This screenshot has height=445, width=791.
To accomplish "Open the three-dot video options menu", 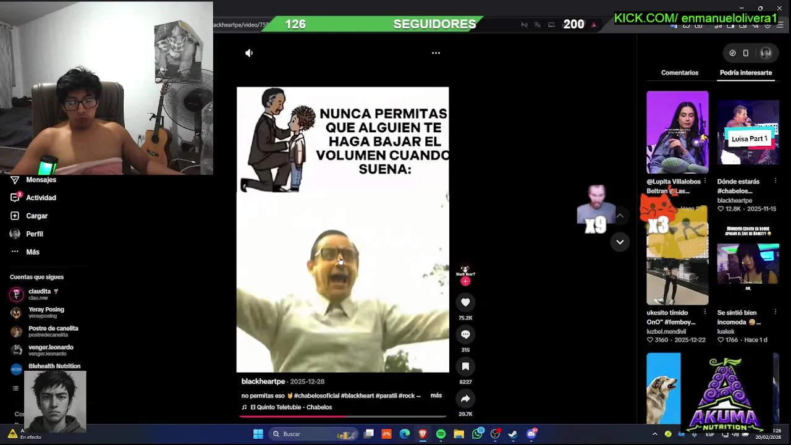I will [x=436, y=53].
